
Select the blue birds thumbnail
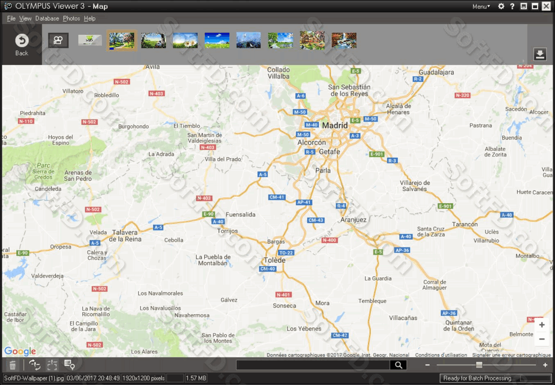249,41
